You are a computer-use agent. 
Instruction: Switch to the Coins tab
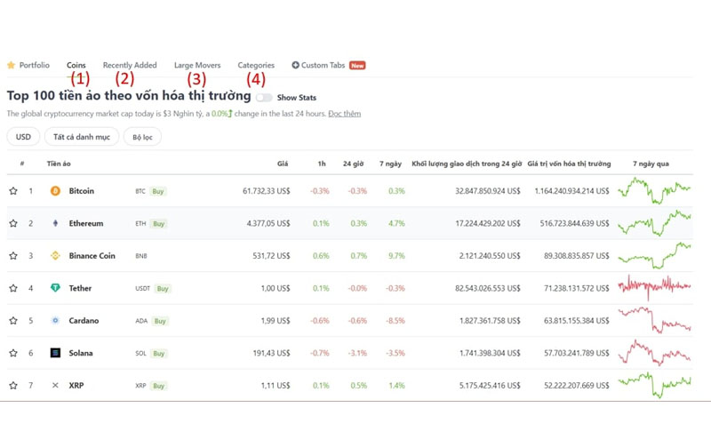(x=76, y=65)
